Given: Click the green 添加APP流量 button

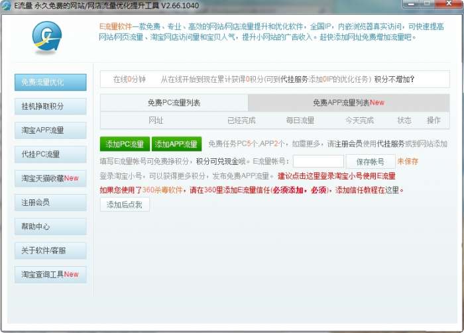Looking at the screenshot, I should coord(176,144).
